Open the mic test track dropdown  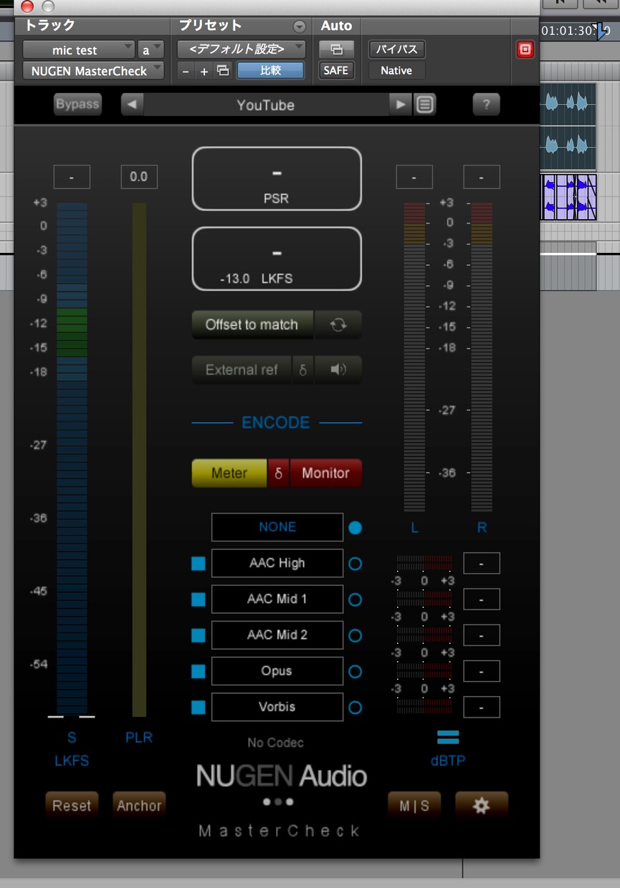pyautogui.click(x=79, y=50)
